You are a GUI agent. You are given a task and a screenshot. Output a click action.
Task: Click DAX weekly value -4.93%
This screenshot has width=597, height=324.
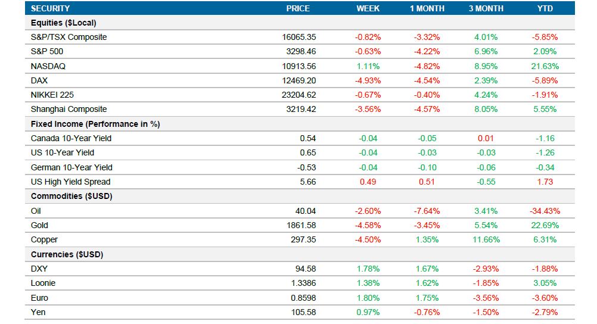tap(368, 81)
